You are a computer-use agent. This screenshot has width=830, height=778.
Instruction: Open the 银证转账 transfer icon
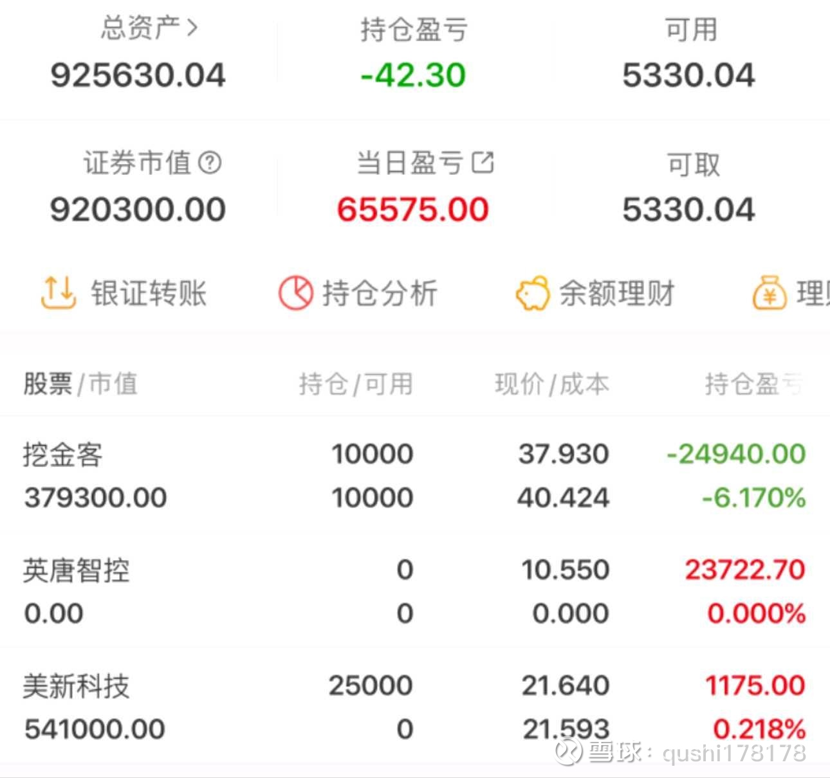[59, 293]
